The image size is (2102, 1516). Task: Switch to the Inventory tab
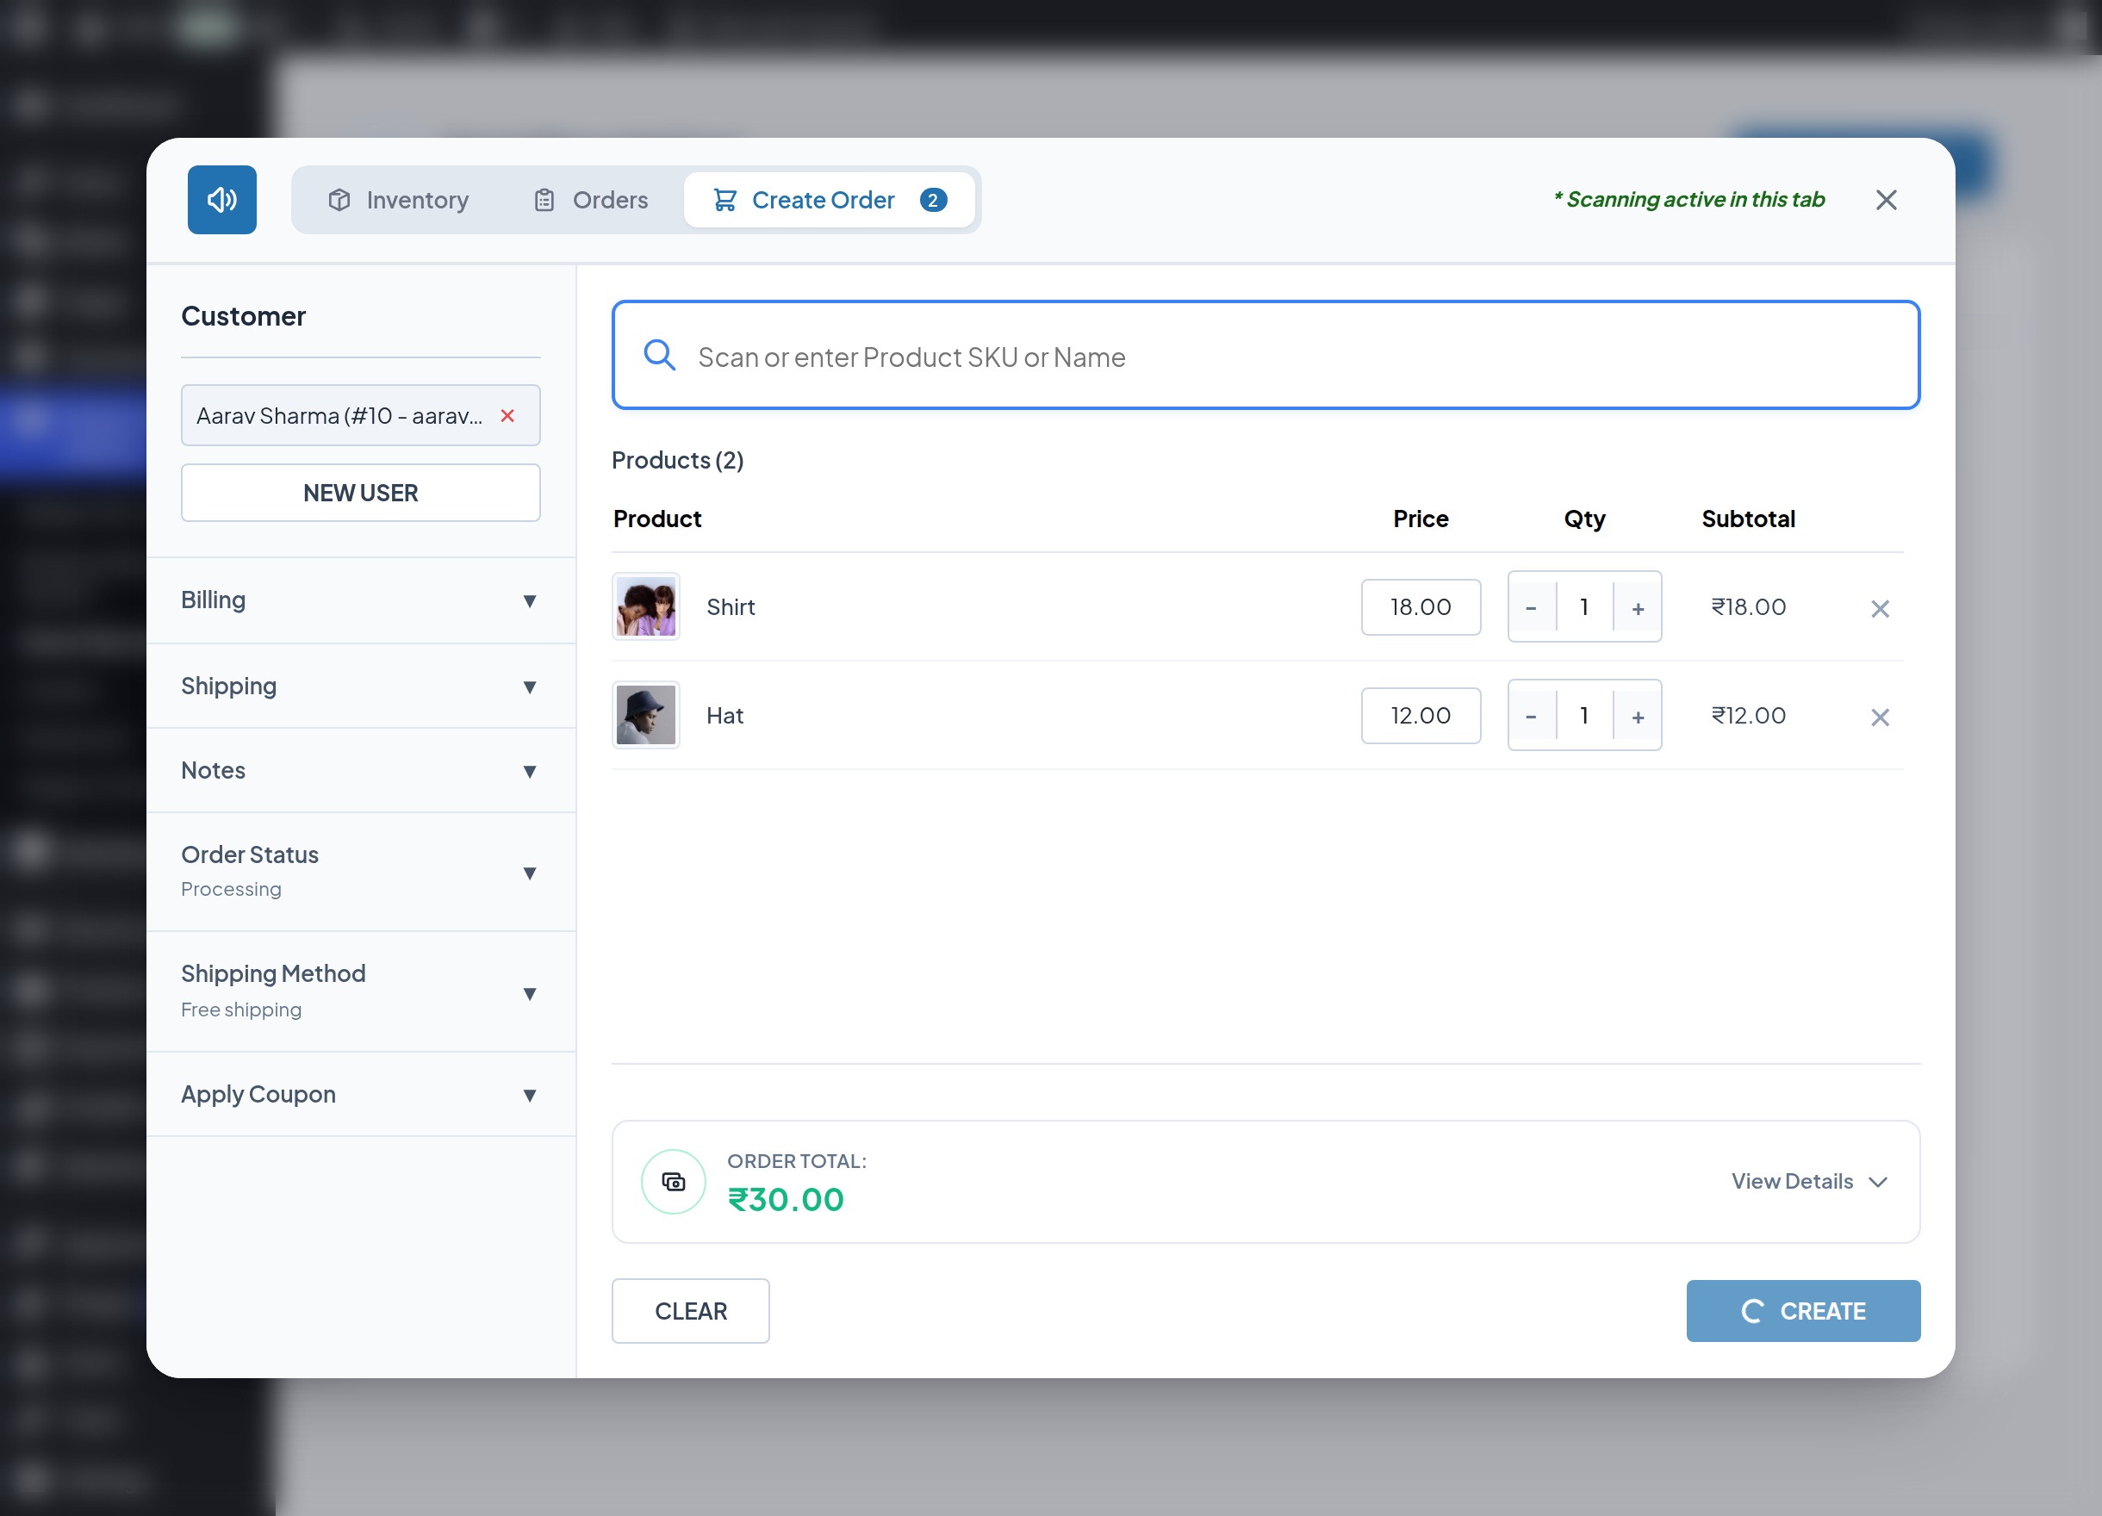(x=399, y=199)
